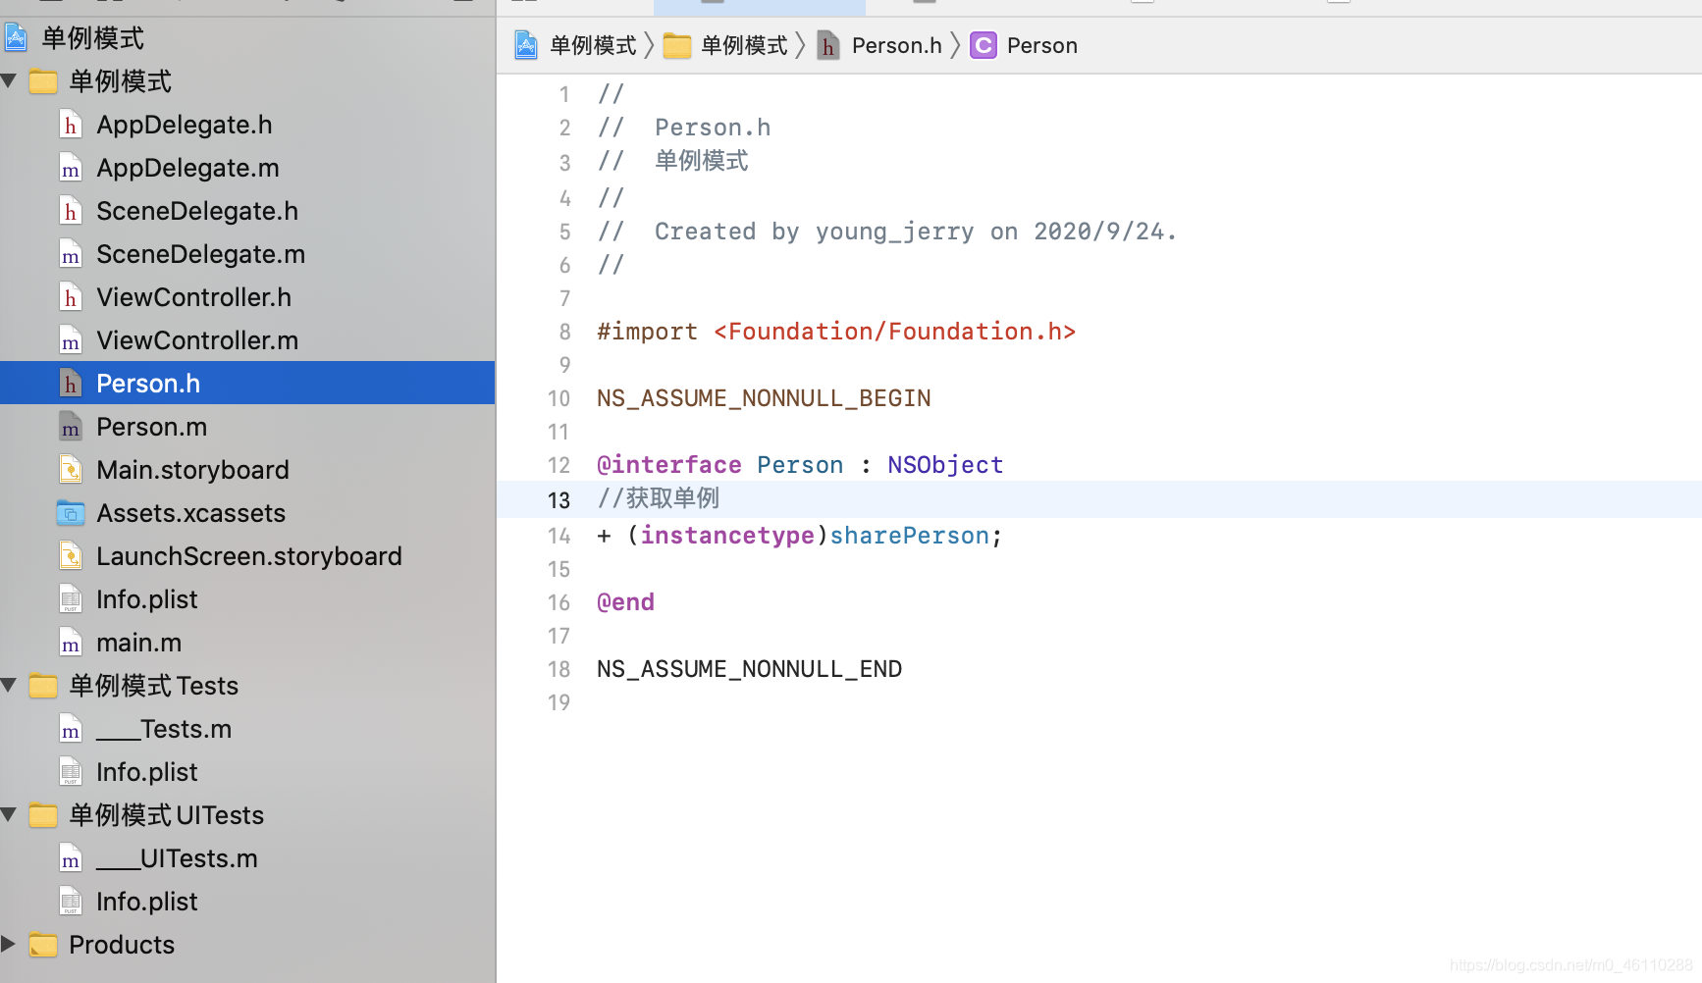1702x983 pixels.
Task: Collapse the 单例模式Tests group
Action: pos(10,685)
